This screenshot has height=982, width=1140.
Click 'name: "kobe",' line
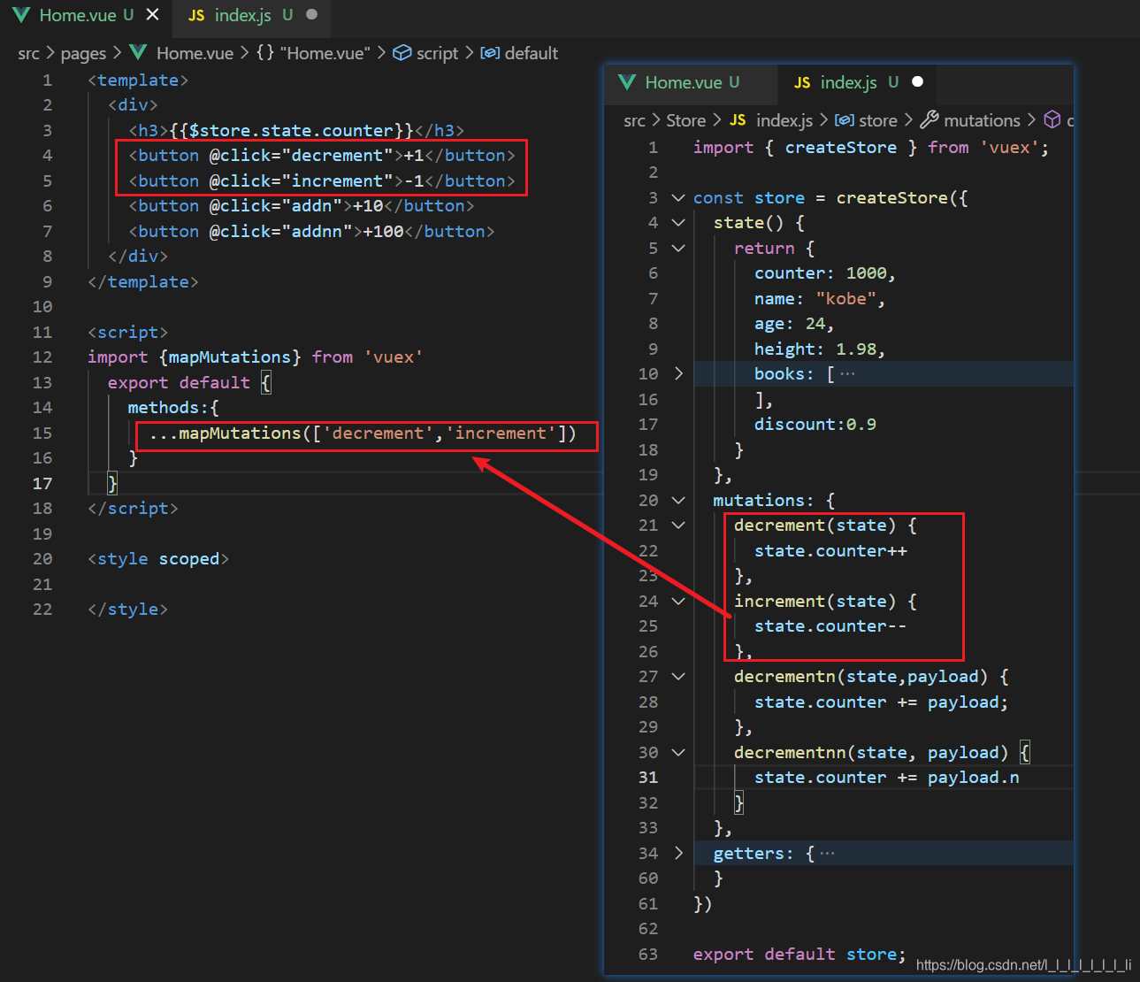pos(820,299)
